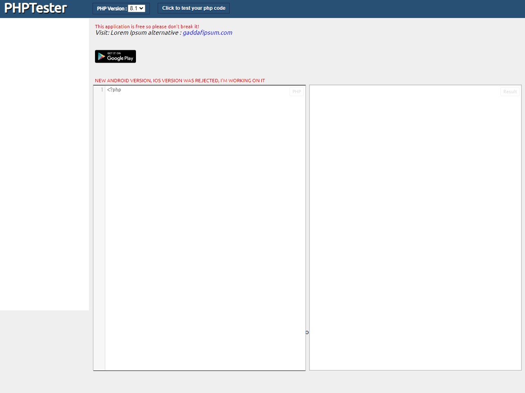Screen dimensions: 525x393
Task: Click the editor gutter below line 1
Action: [99, 229]
